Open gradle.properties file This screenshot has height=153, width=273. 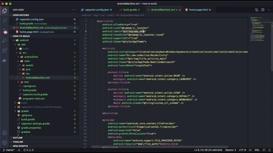coord(31,127)
